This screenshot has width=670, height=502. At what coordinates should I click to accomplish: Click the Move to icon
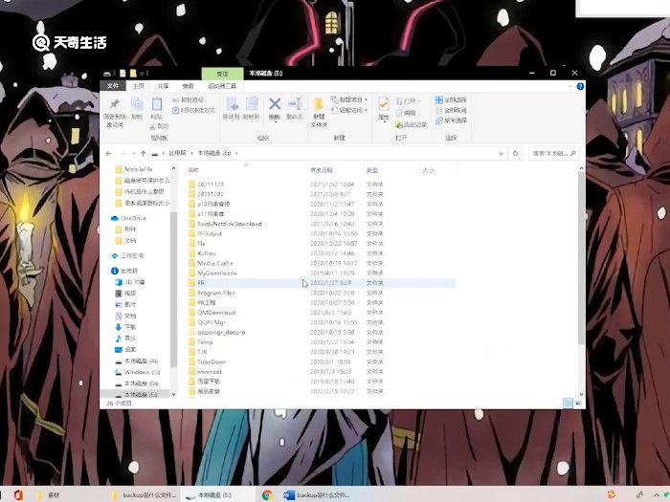(x=232, y=104)
